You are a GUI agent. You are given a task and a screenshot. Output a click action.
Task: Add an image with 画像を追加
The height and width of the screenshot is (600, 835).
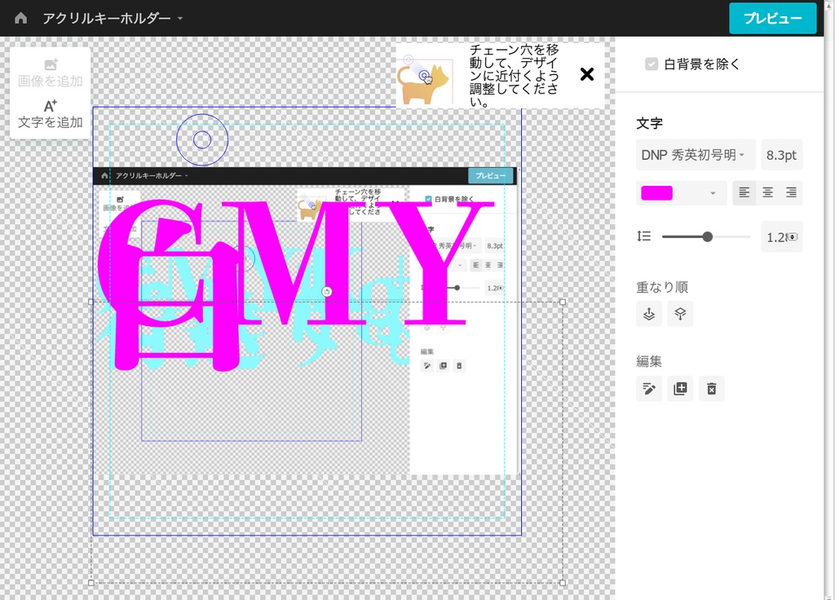(x=50, y=73)
